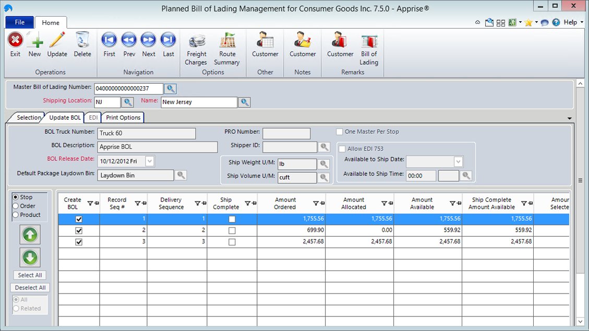This screenshot has width=589, height=331.
Task: Uncheck Create BOL for record 1
Action: [x=79, y=219]
